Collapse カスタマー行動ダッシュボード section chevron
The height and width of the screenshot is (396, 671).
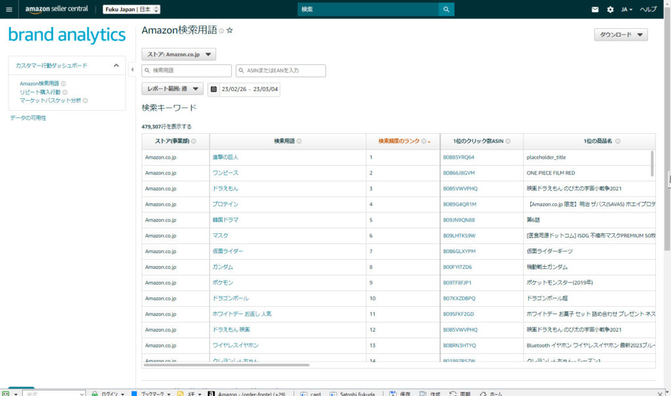[116, 66]
